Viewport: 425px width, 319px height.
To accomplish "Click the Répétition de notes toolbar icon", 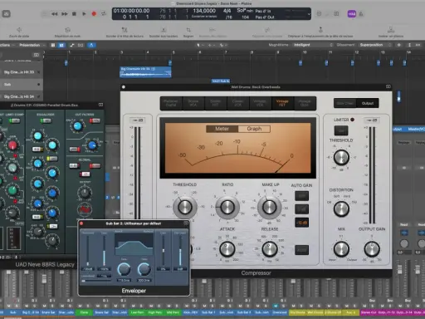I will (x=67, y=30).
